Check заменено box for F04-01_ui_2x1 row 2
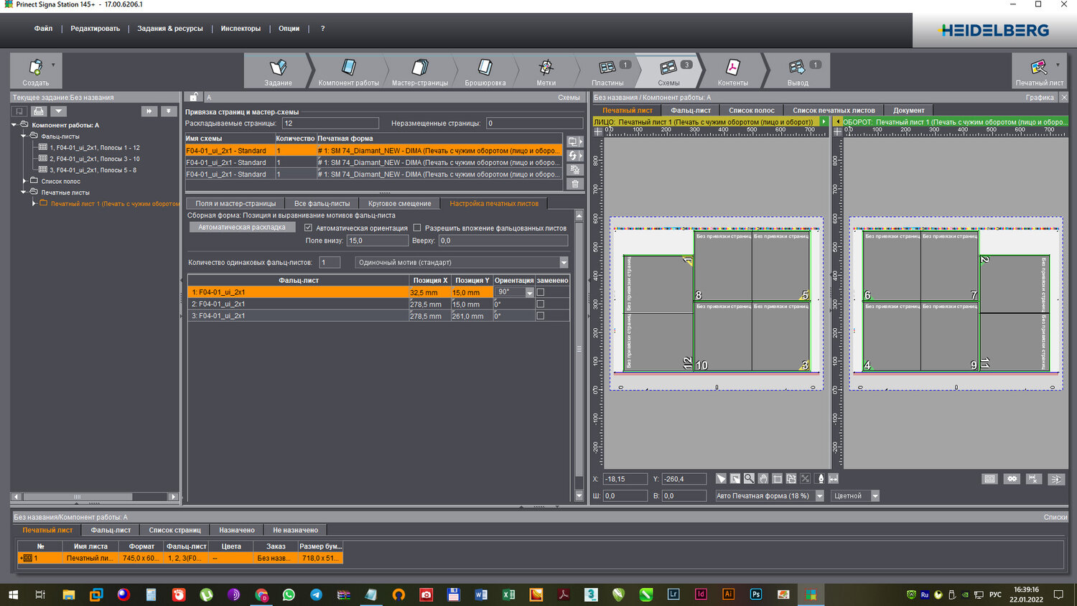 [541, 304]
